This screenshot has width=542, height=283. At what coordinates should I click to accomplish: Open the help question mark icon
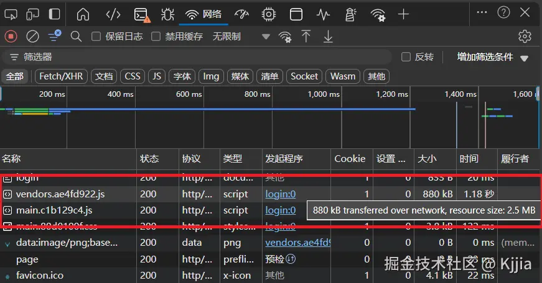[503, 12]
